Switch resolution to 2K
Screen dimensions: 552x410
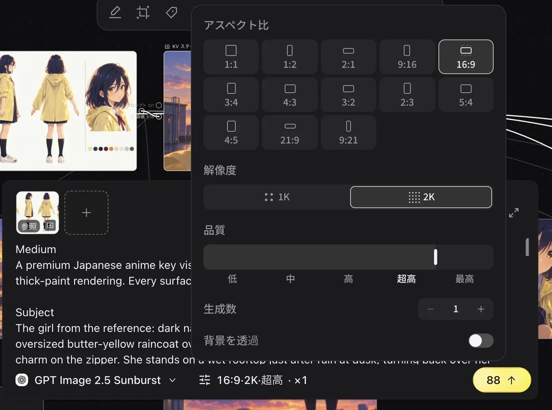(x=421, y=197)
